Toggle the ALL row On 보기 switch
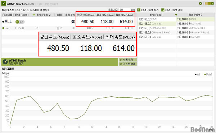Screen dimensions: 216x133 tap(20, 22)
